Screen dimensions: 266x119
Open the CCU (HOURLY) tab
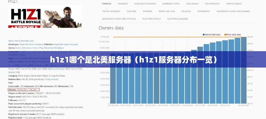point(212,4)
